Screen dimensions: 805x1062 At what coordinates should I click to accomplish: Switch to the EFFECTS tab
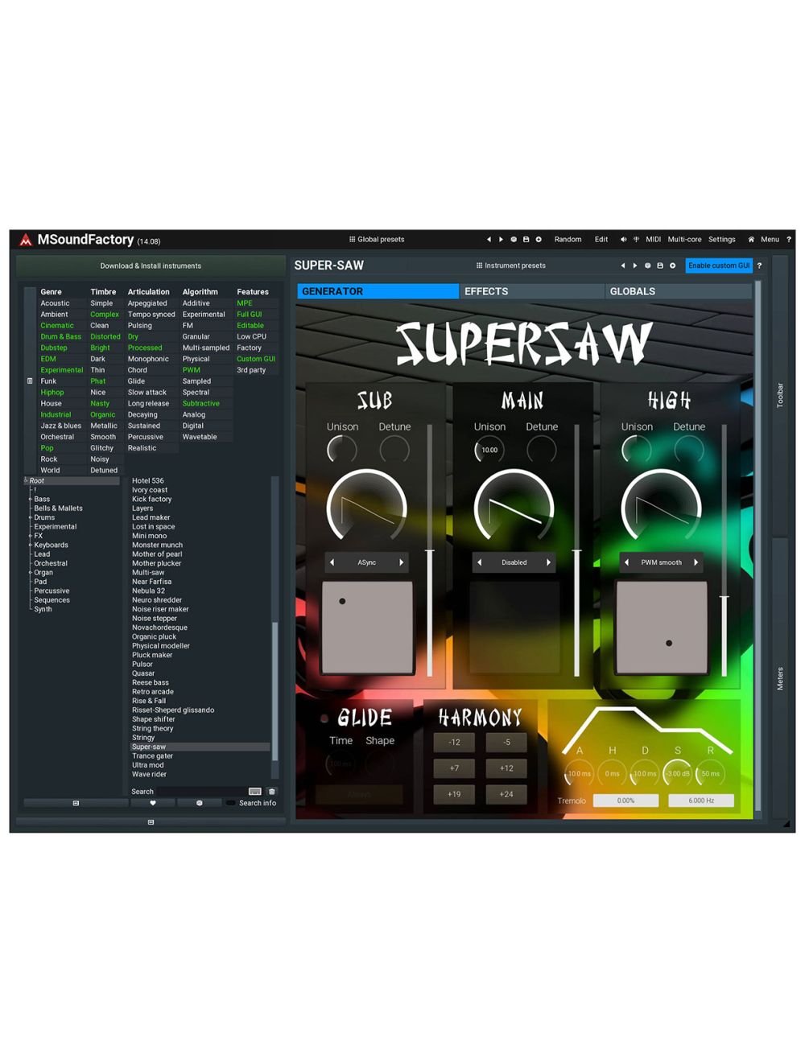click(531, 291)
